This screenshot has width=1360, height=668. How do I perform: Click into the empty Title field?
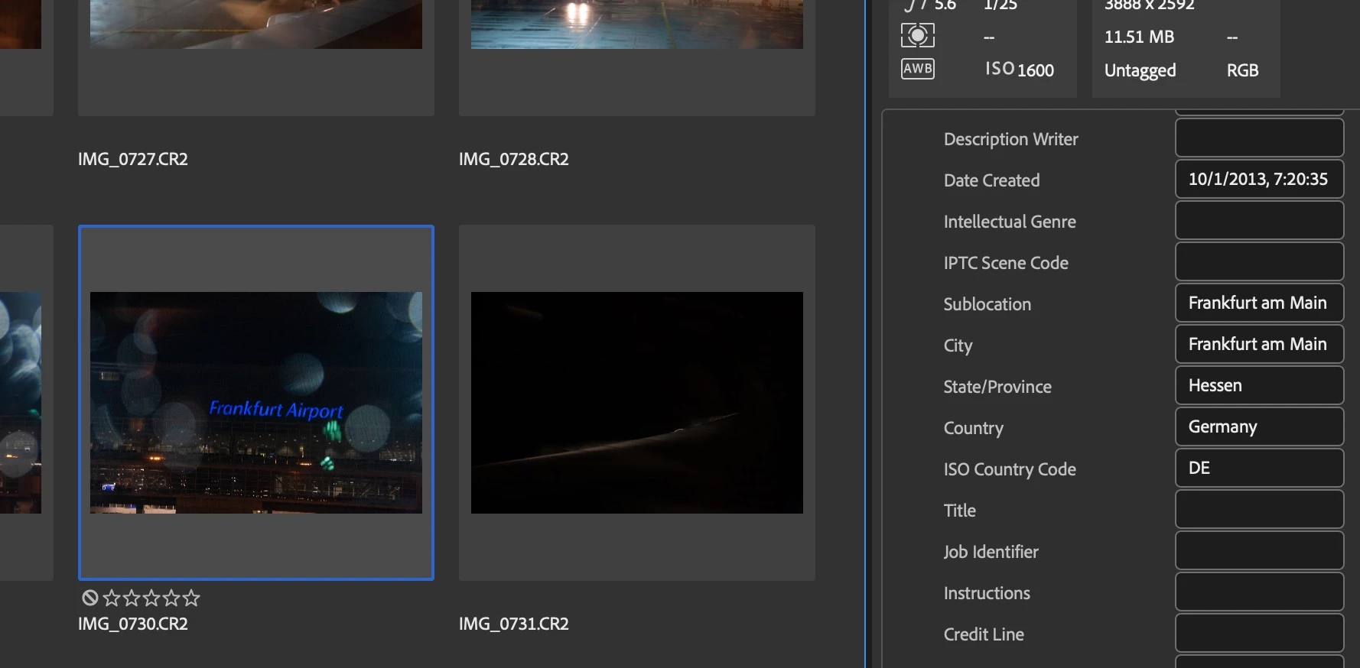pyautogui.click(x=1259, y=509)
